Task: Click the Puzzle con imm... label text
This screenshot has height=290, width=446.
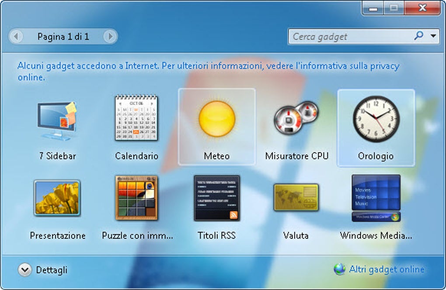Action: 137,235
